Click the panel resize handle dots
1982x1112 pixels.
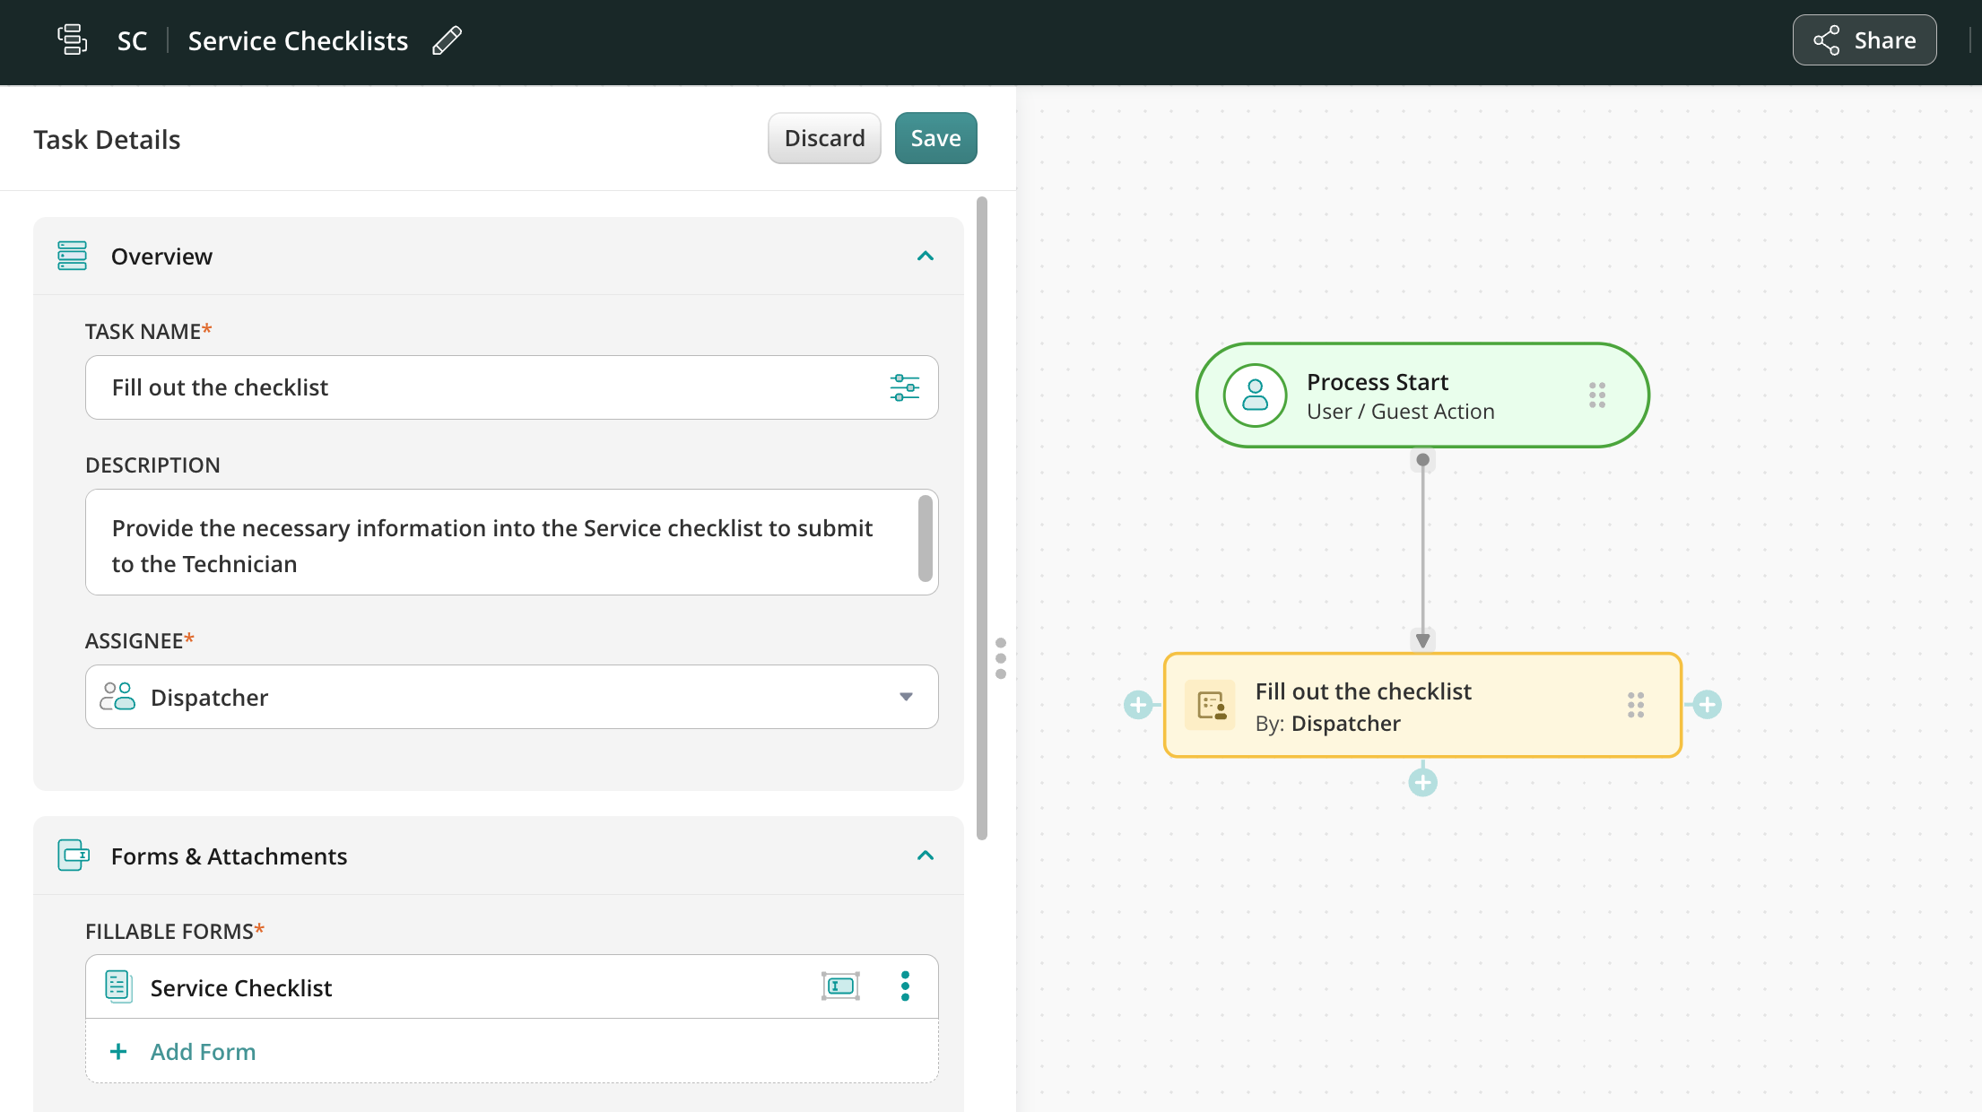coord(1001,658)
